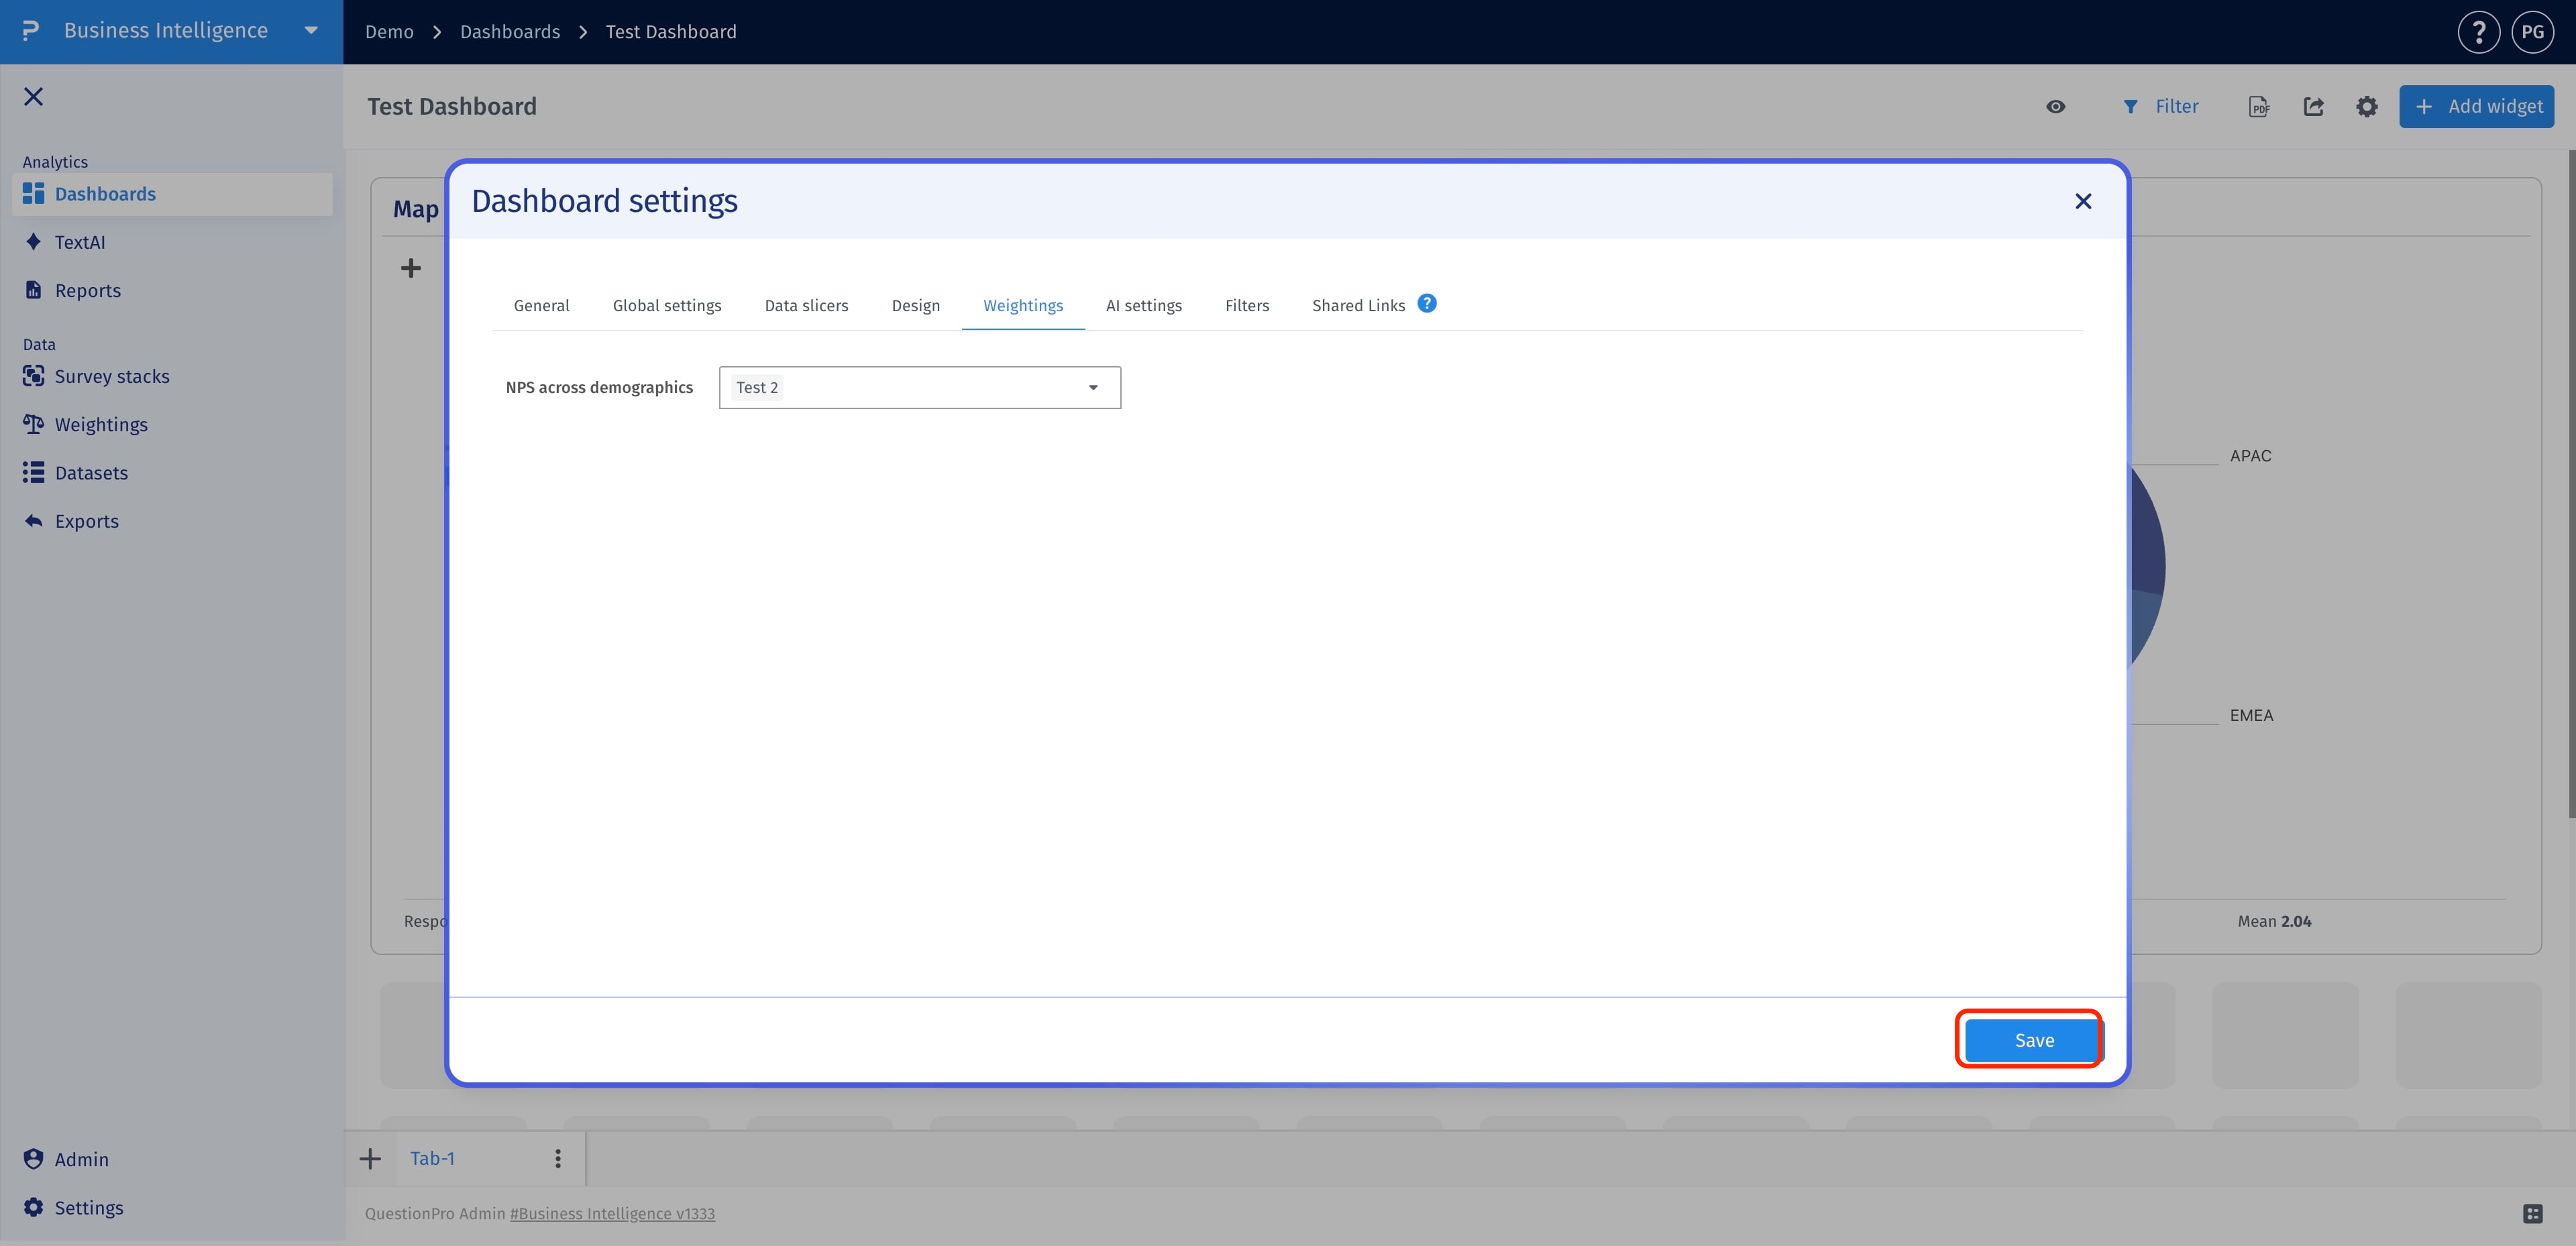Open dashboard settings gear icon

pyautogui.click(x=2366, y=106)
